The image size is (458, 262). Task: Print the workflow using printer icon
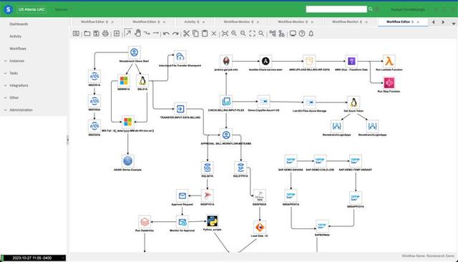105,34
